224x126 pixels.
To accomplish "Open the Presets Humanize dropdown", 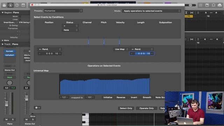I will tap(63, 11).
